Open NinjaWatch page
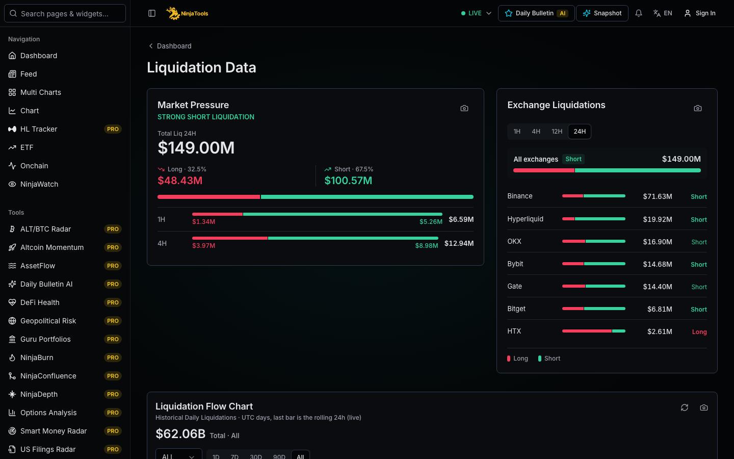The height and width of the screenshot is (459, 734). click(65, 184)
